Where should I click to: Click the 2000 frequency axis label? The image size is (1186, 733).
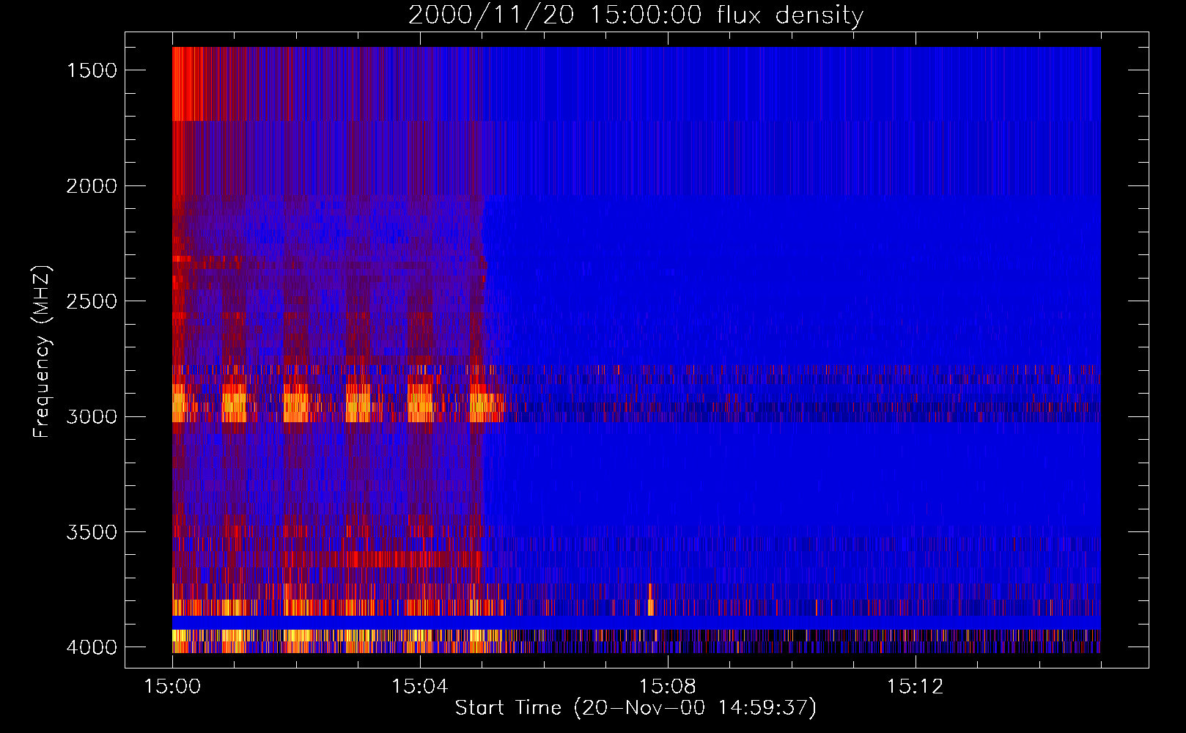click(x=92, y=186)
